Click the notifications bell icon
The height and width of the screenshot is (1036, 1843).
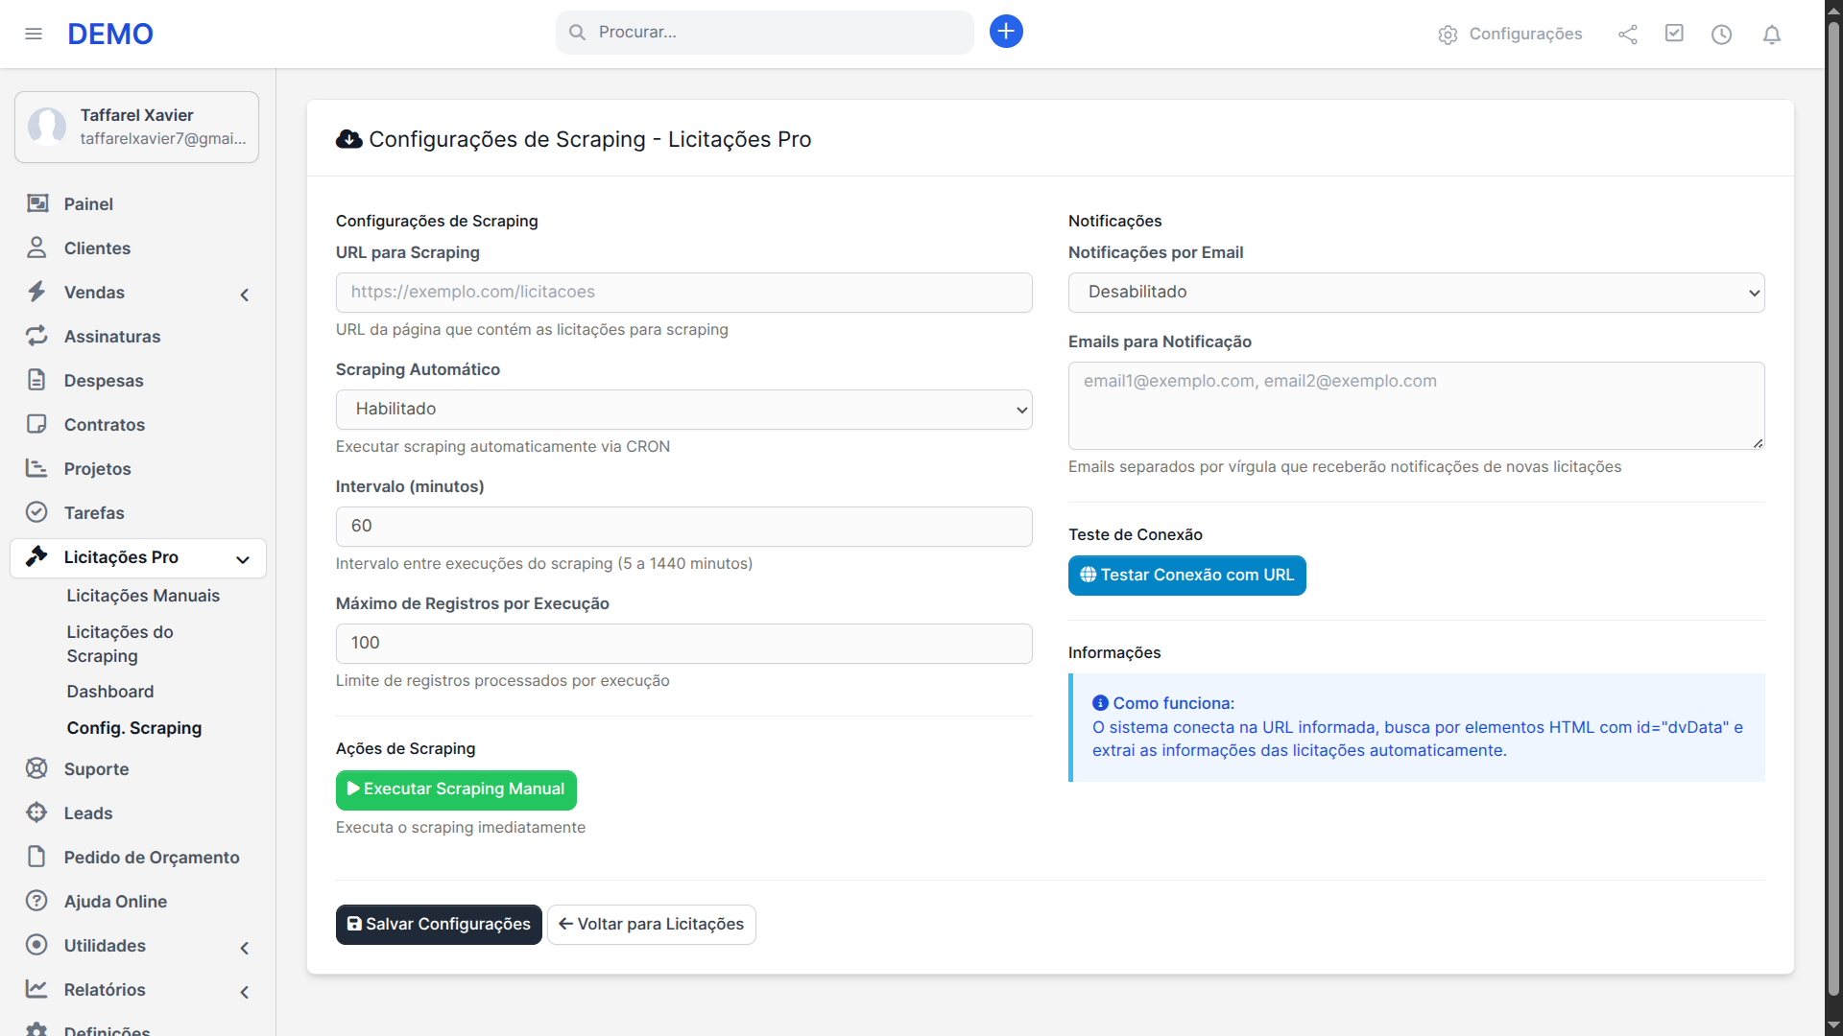[x=1771, y=34]
